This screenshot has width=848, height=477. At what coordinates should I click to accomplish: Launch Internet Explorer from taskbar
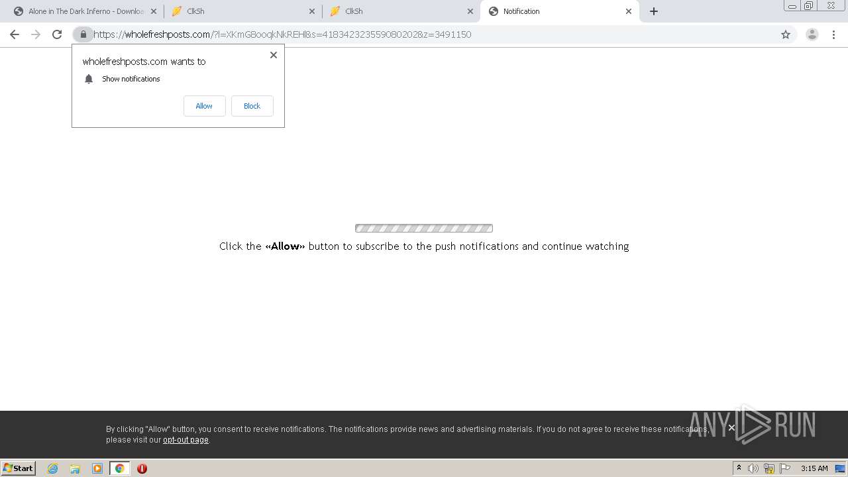coord(53,468)
